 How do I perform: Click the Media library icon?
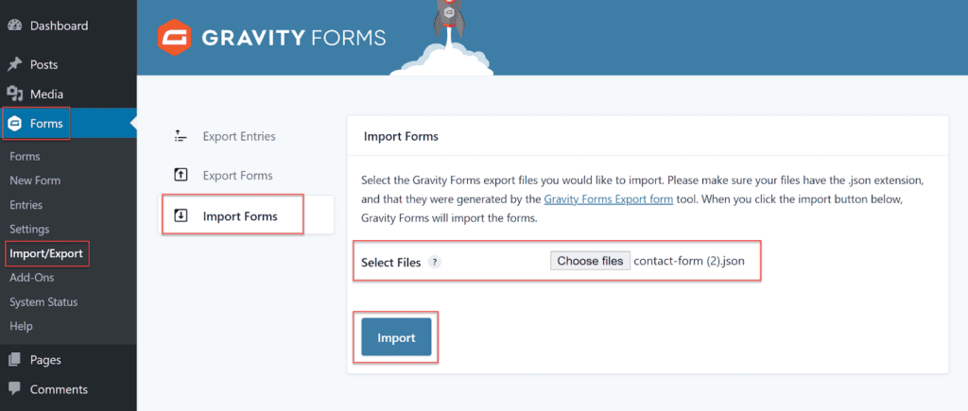pos(15,94)
